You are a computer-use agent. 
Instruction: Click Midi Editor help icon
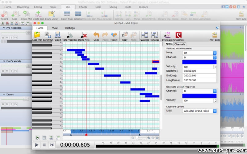click(217, 28)
